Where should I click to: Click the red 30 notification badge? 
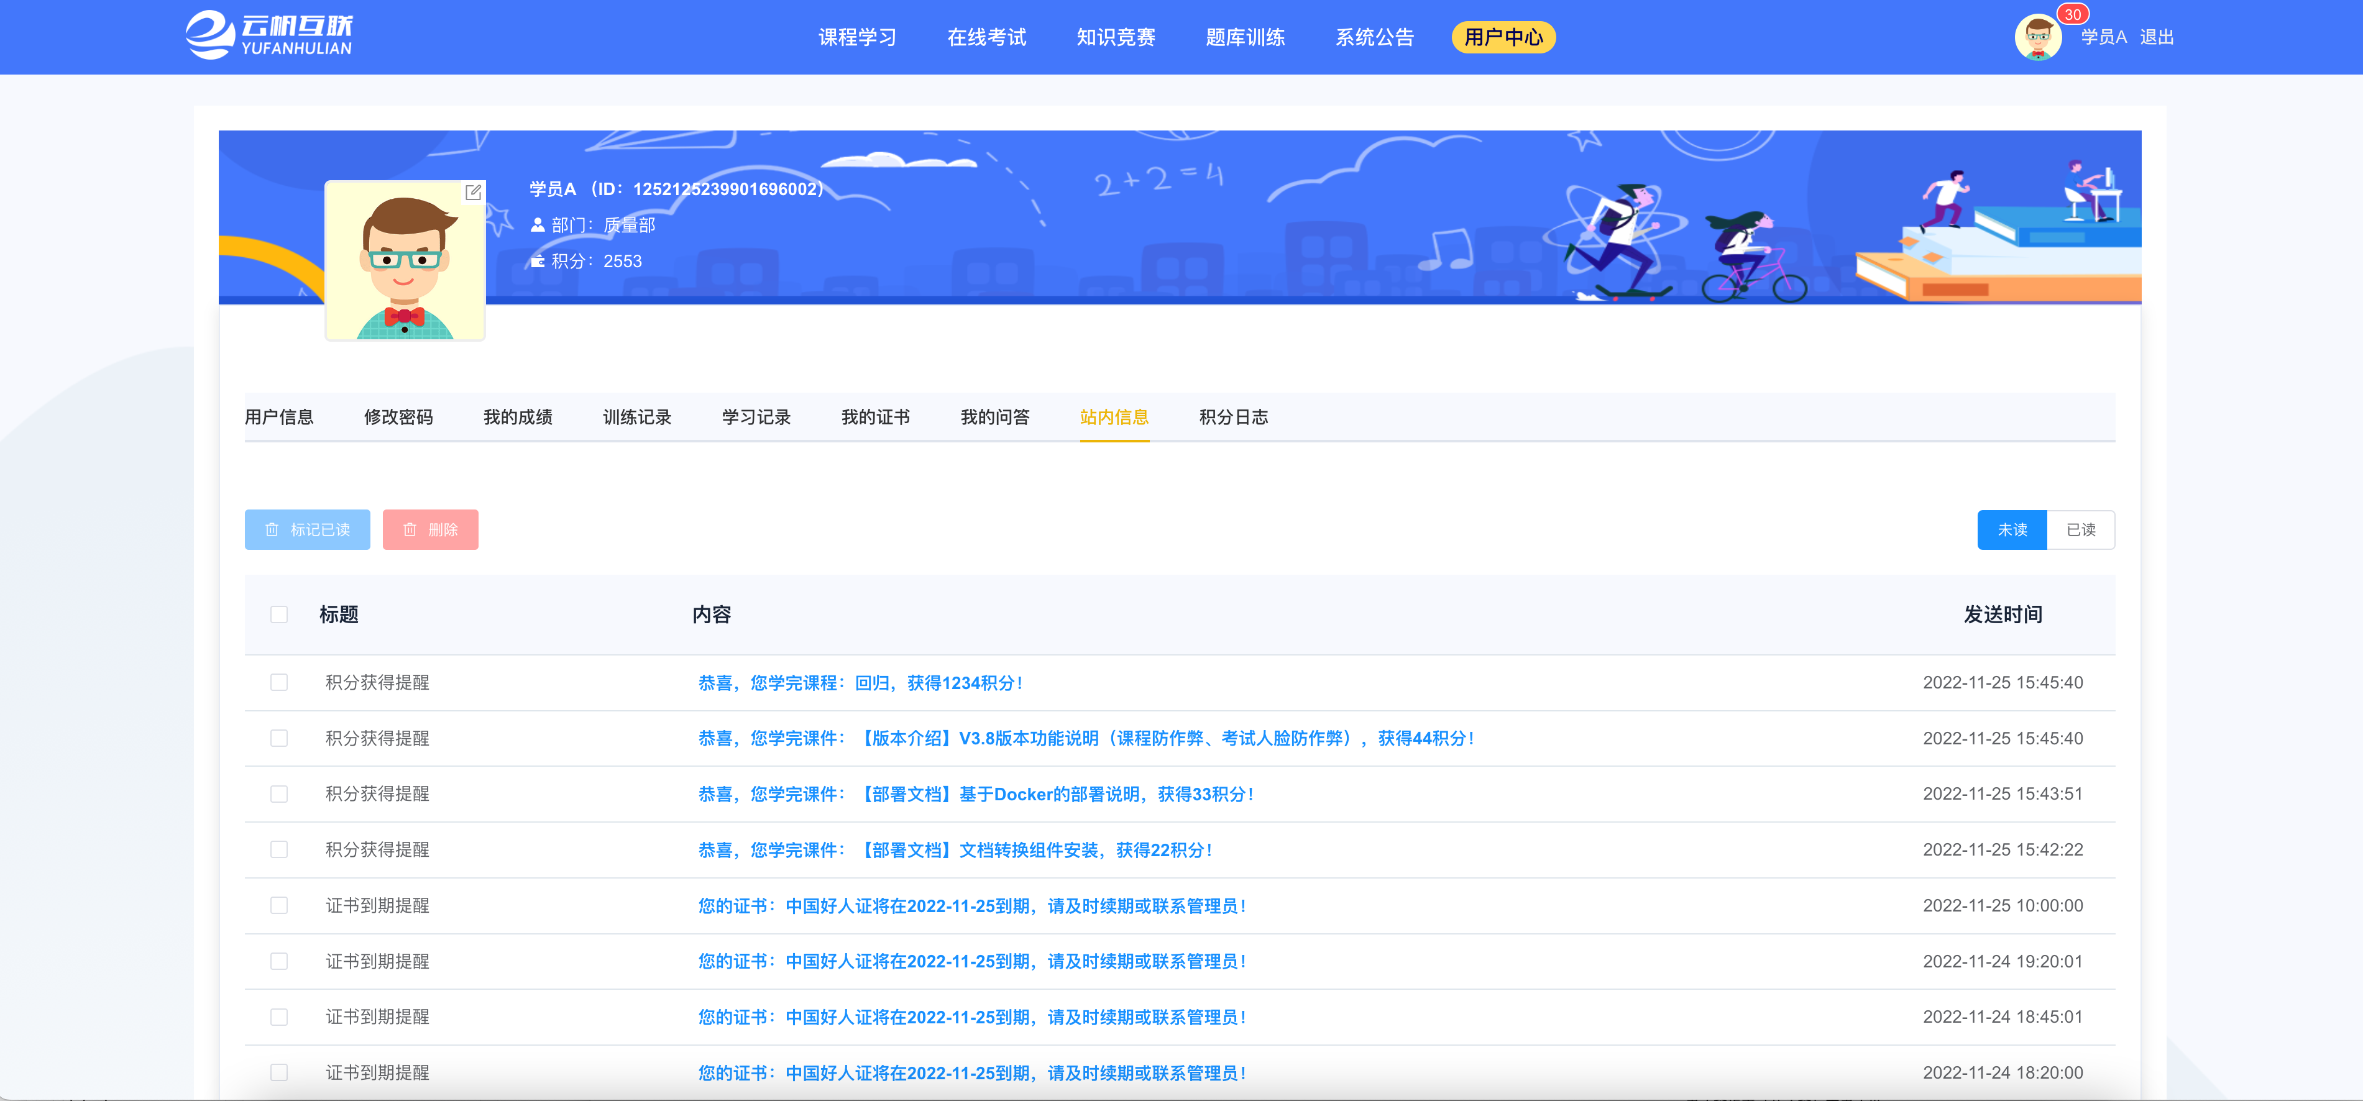coord(2072,15)
